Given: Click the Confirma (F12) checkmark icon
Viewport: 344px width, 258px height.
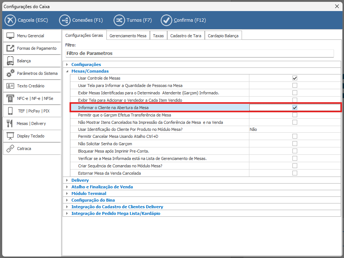Looking at the screenshot, I should (x=166, y=20).
